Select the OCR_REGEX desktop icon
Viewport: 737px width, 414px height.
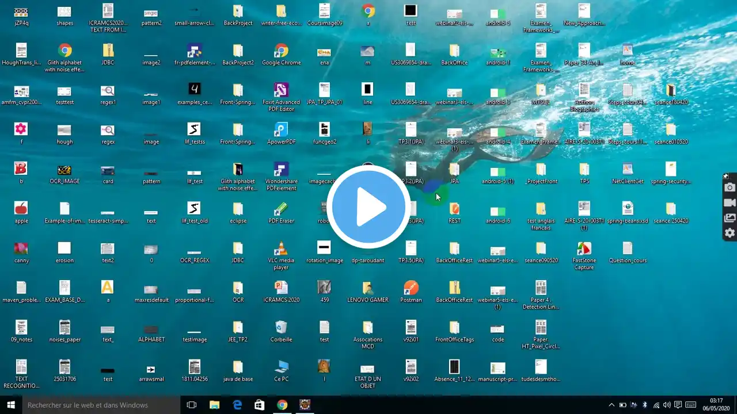click(x=195, y=255)
